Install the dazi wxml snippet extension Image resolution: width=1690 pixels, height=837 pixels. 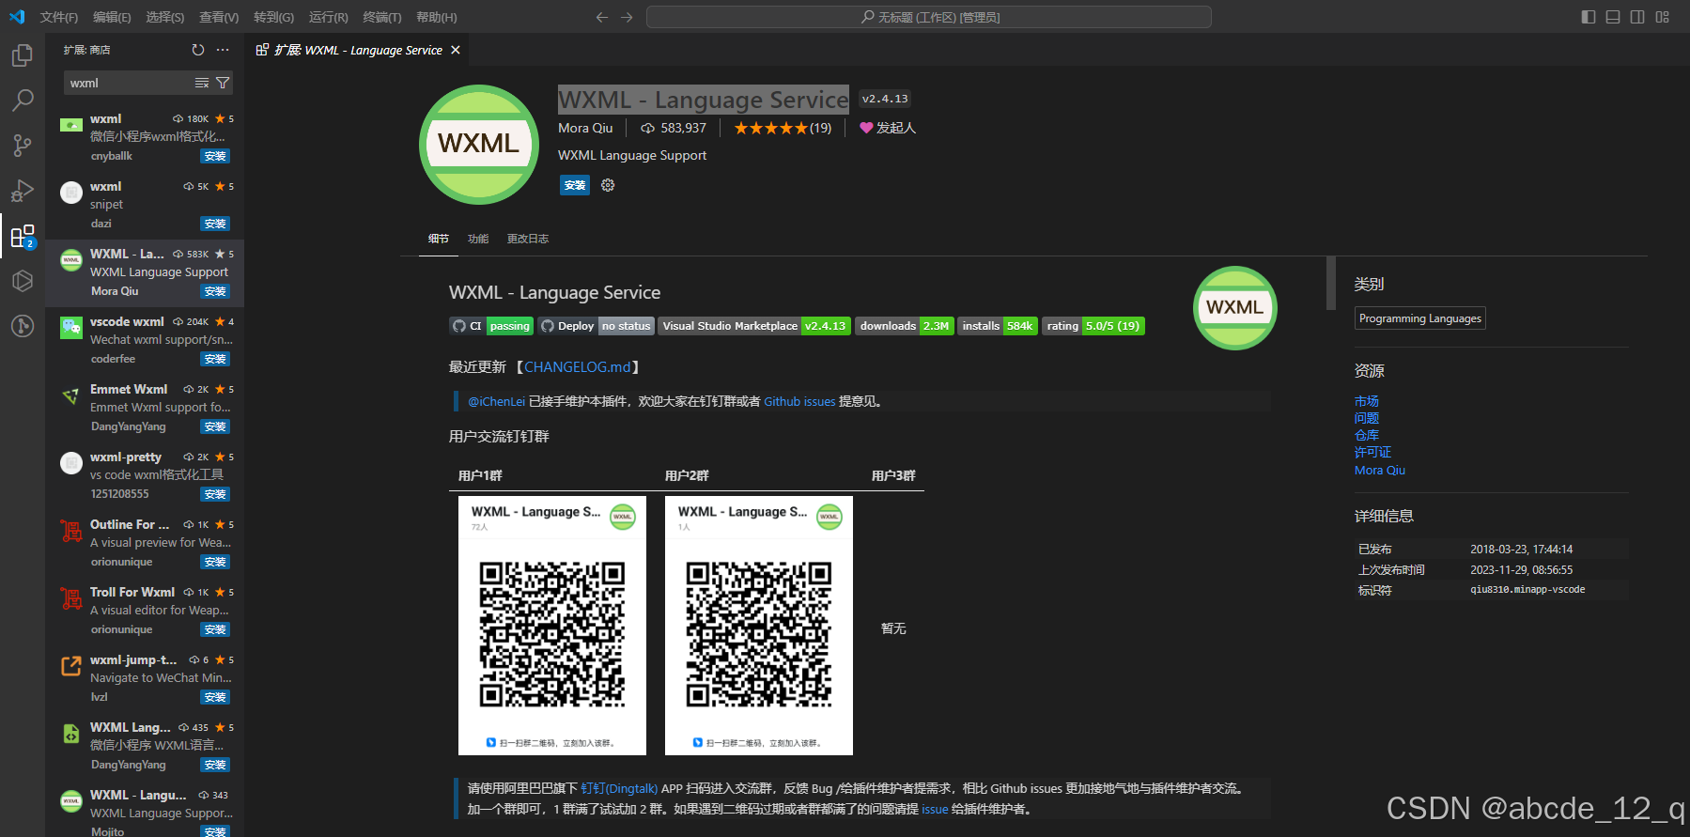coord(215,224)
